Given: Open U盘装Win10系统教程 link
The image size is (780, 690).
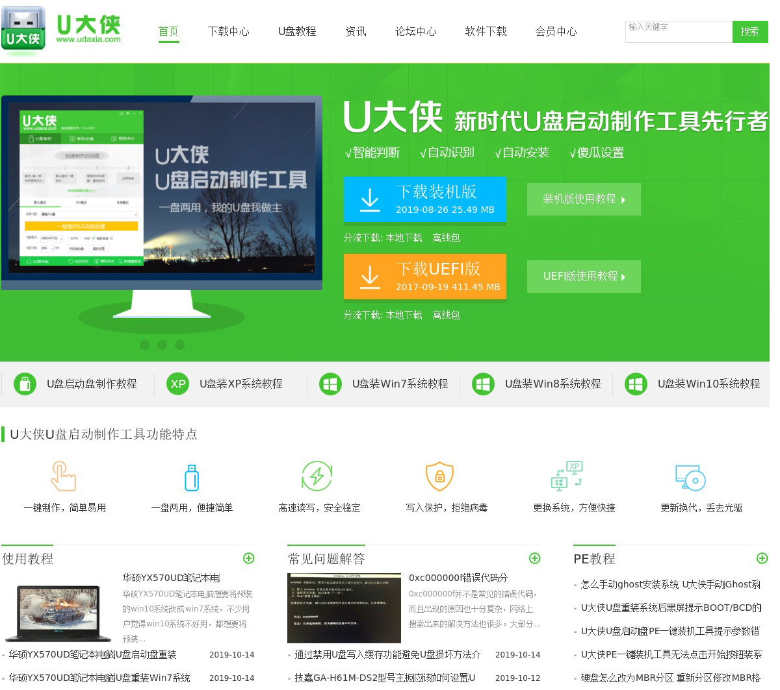Looking at the screenshot, I should pyautogui.click(x=709, y=384).
